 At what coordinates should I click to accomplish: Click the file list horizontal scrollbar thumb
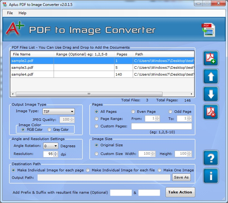pyautogui.click(x=89, y=94)
